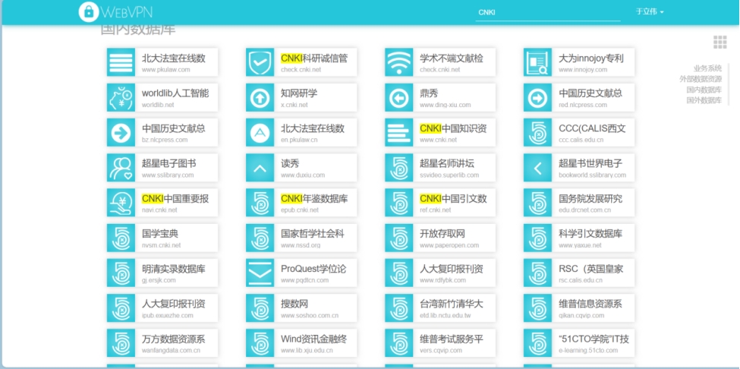Click the icon of 超星名师讲坛 card
Screen dimensions: 740x369
[x=398, y=168]
